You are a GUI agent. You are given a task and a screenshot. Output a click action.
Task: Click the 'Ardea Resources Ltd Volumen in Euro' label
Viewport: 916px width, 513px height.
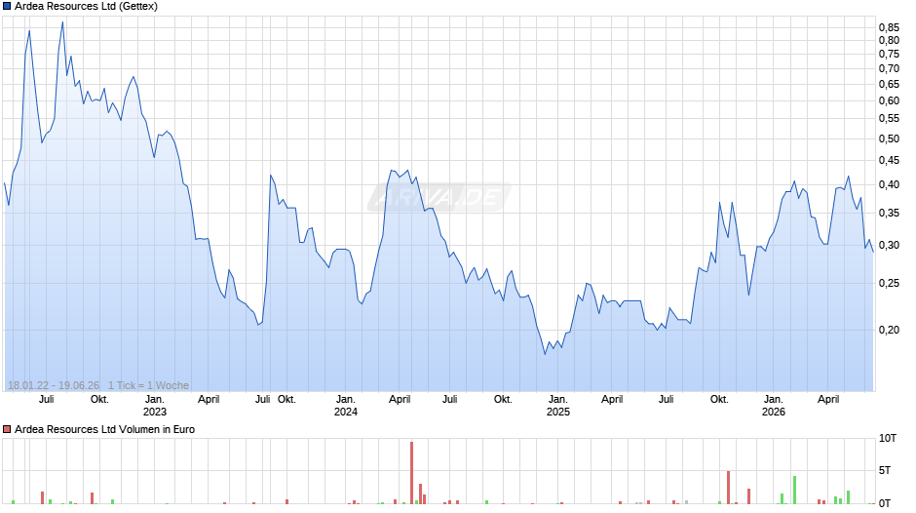tap(104, 429)
